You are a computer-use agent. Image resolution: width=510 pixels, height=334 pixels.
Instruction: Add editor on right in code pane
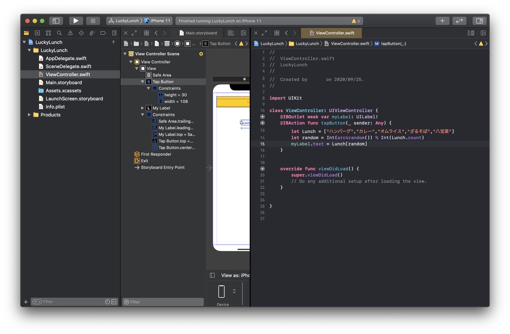click(x=483, y=33)
